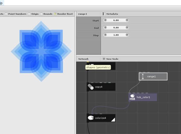Click the HSB icon on hsb_color1 node
Screen dimensions: 181x134
(132, 97)
